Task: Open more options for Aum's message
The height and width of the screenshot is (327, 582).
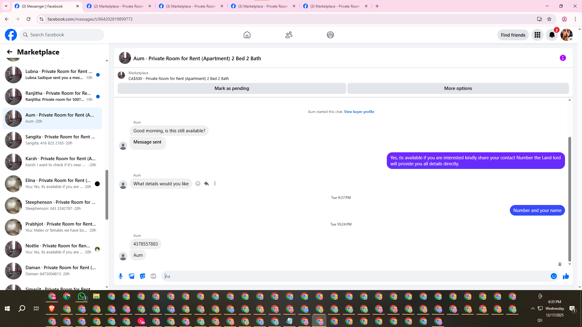Action: 215,183
